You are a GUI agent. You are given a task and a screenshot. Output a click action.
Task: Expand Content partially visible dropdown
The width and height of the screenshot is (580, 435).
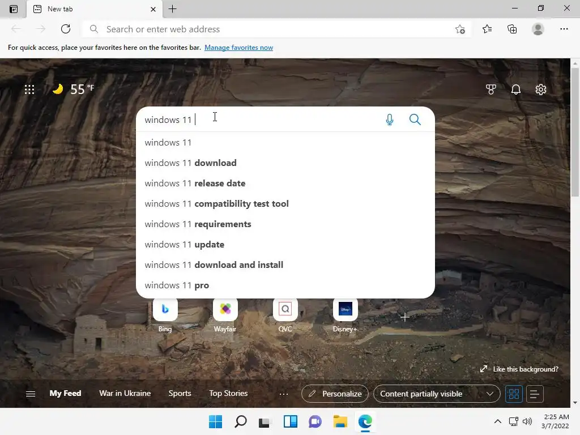coord(437,394)
